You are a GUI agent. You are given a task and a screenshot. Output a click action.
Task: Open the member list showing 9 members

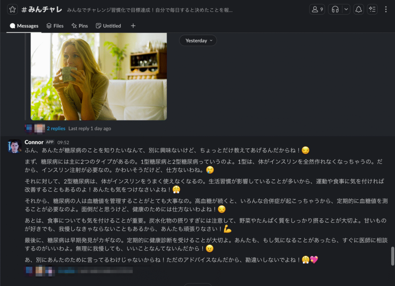(317, 10)
